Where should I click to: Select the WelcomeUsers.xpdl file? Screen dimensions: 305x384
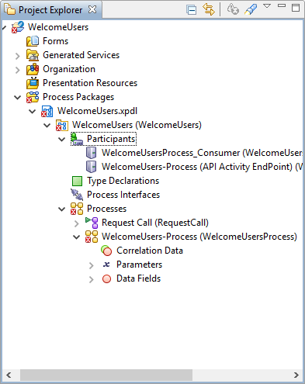click(x=97, y=111)
